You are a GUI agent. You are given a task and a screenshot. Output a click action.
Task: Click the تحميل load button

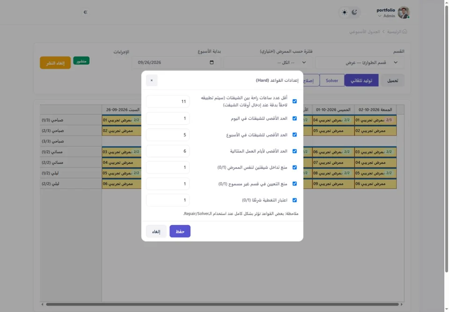[392, 80]
